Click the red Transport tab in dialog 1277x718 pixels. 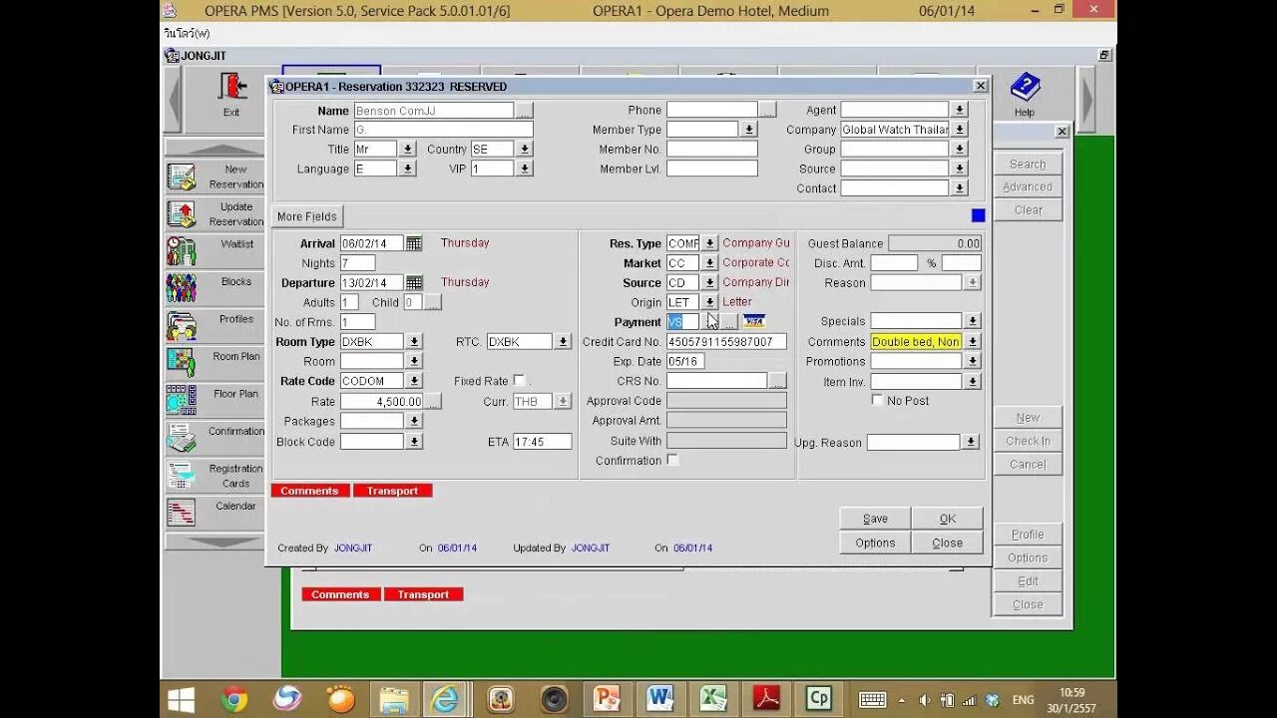[x=392, y=491]
